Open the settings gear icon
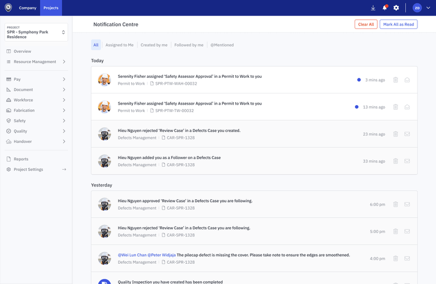 [396, 8]
